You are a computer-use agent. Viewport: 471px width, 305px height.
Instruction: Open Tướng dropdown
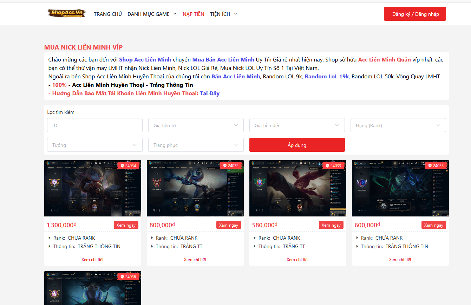coord(95,145)
